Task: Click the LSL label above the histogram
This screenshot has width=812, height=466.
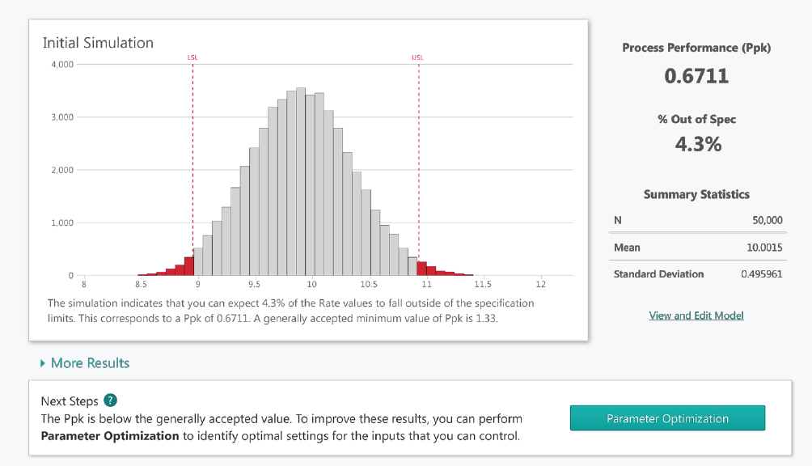Action: [192, 57]
